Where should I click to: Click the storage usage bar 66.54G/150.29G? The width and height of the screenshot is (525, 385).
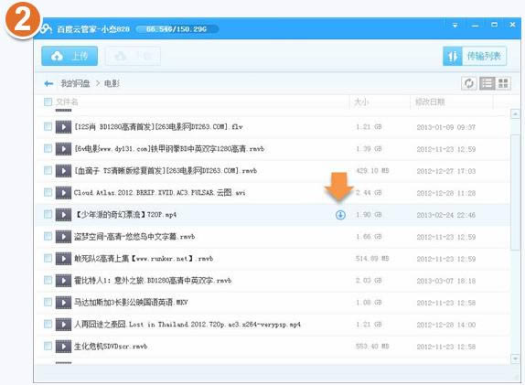click(177, 28)
